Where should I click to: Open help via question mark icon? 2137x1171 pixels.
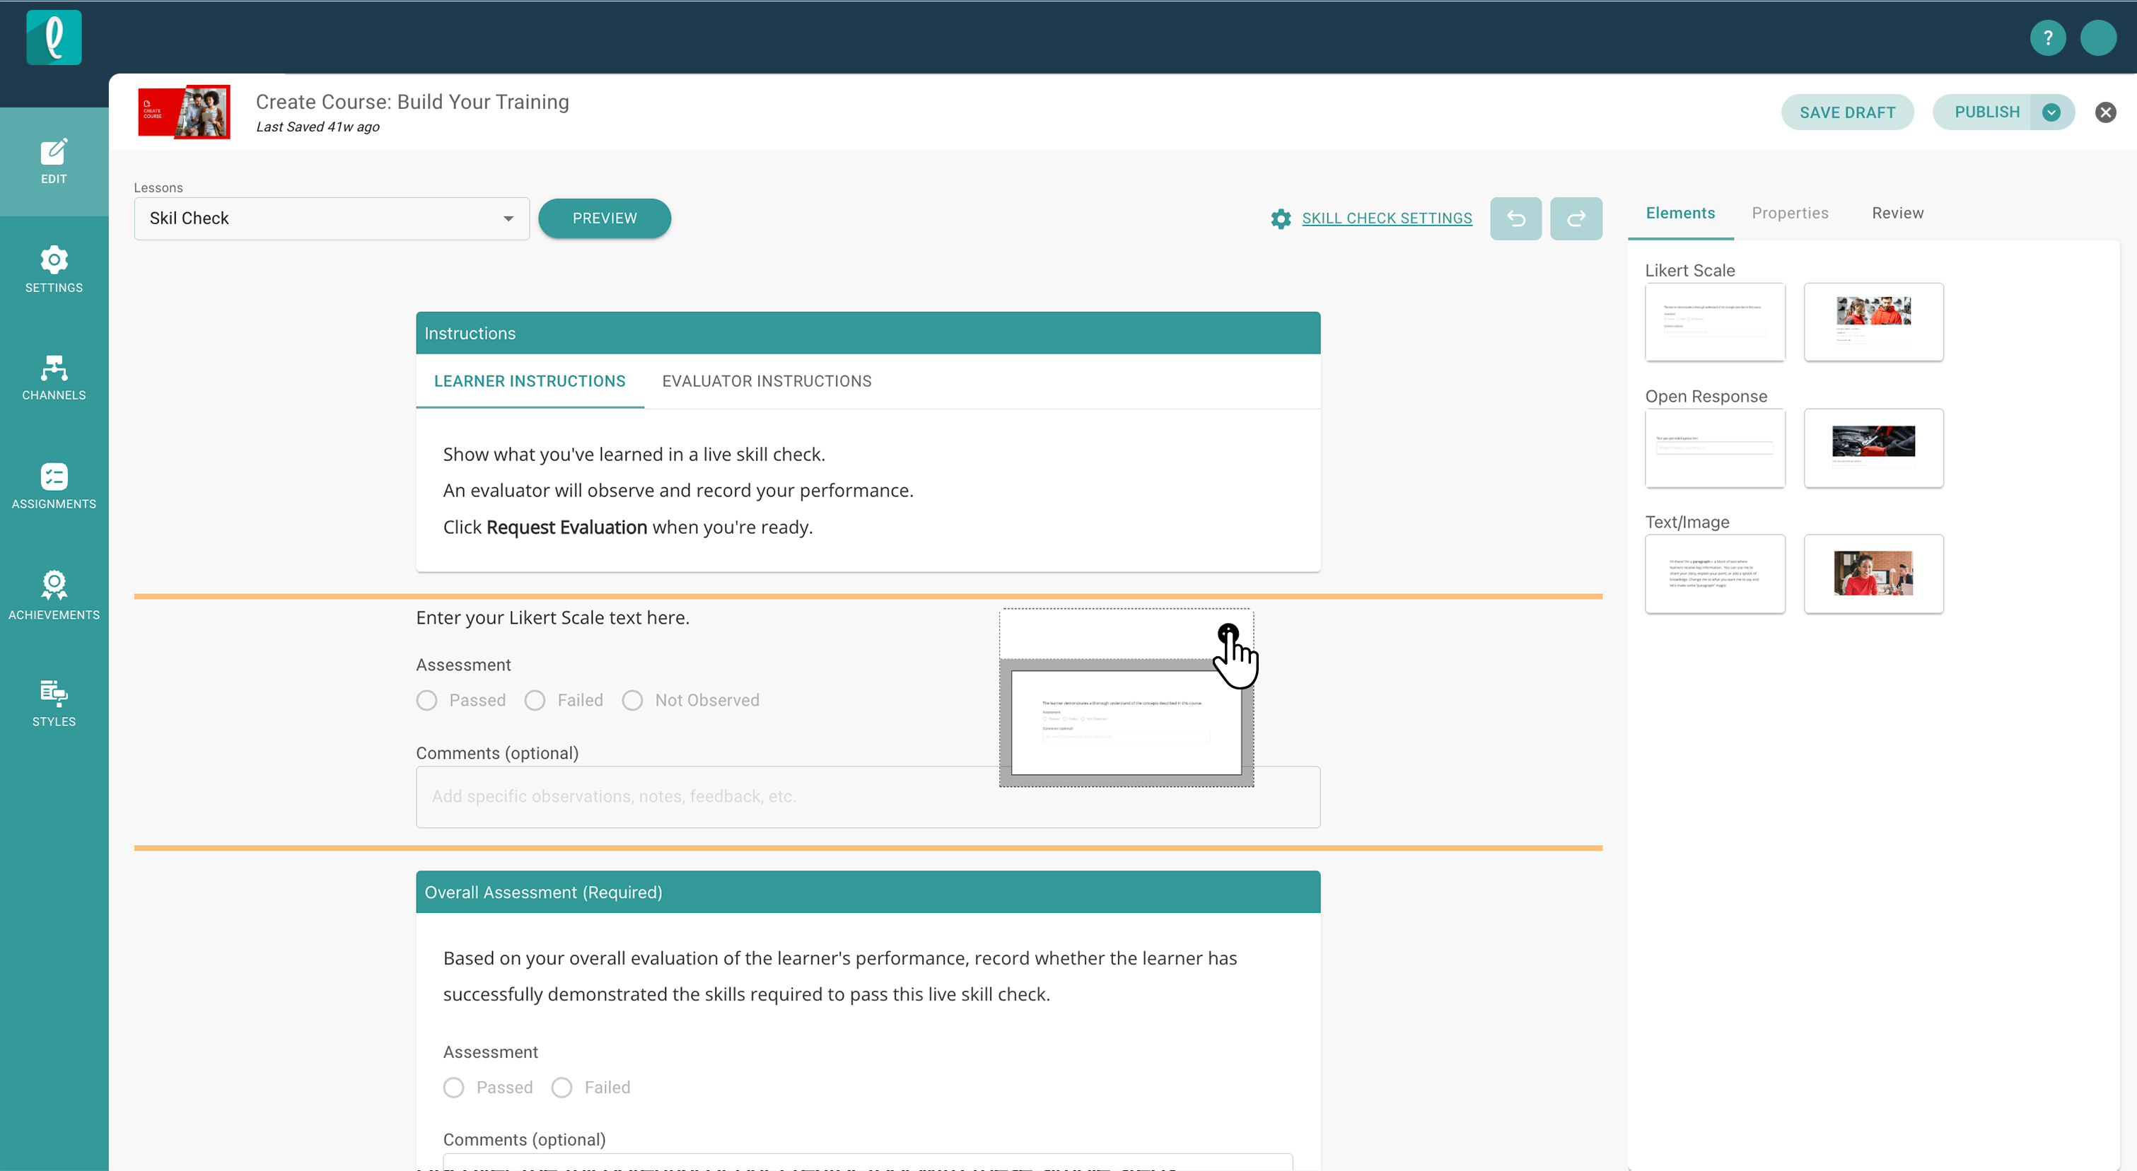tap(2047, 38)
